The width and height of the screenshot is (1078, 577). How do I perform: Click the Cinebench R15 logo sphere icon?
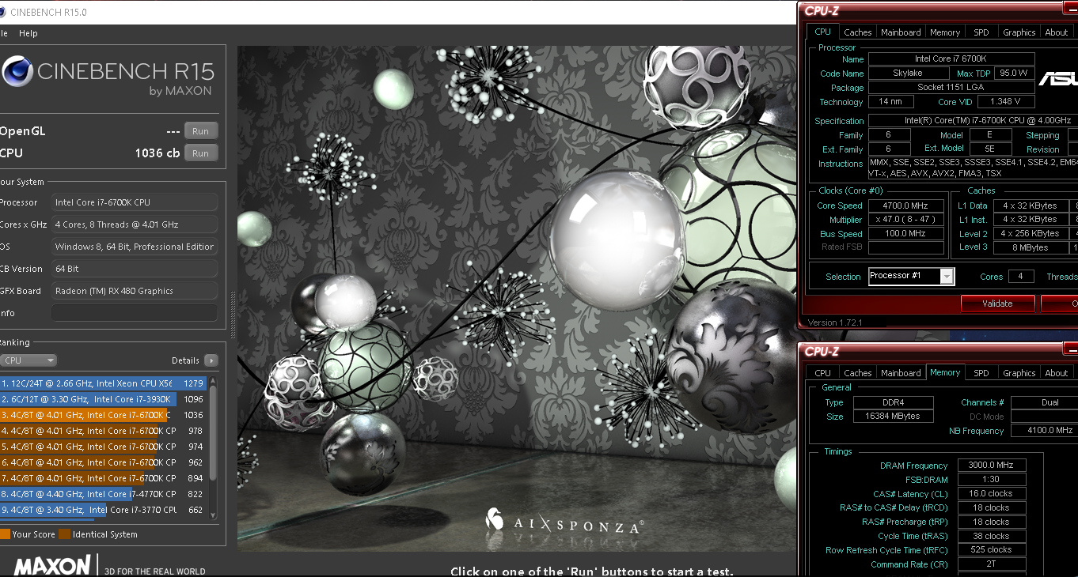click(17, 71)
